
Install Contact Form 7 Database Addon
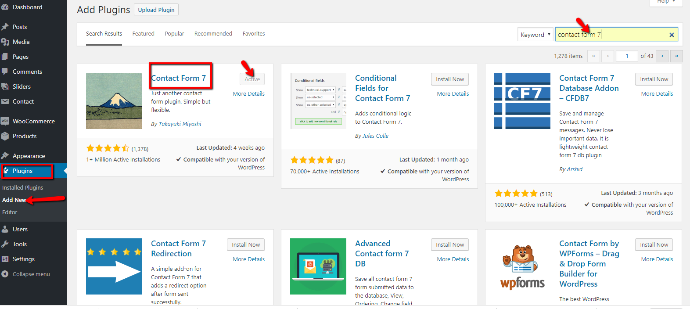[654, 79]
